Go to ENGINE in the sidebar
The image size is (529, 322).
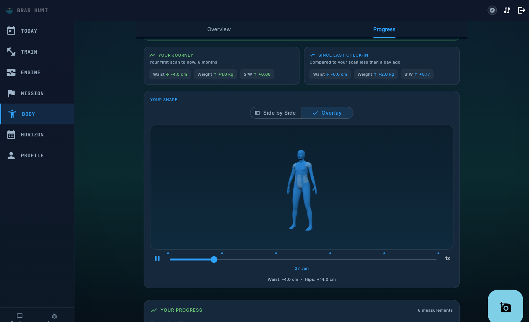(x=37, y=72)
